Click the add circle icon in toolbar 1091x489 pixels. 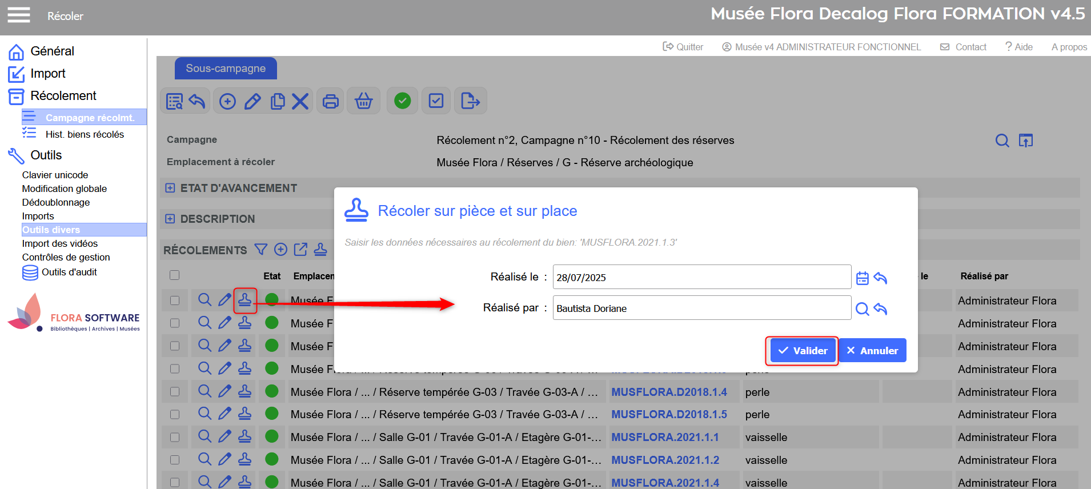(227, 102)
